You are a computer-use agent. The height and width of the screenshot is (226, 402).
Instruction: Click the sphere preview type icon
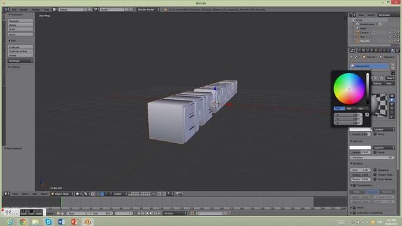pos(392,100)
